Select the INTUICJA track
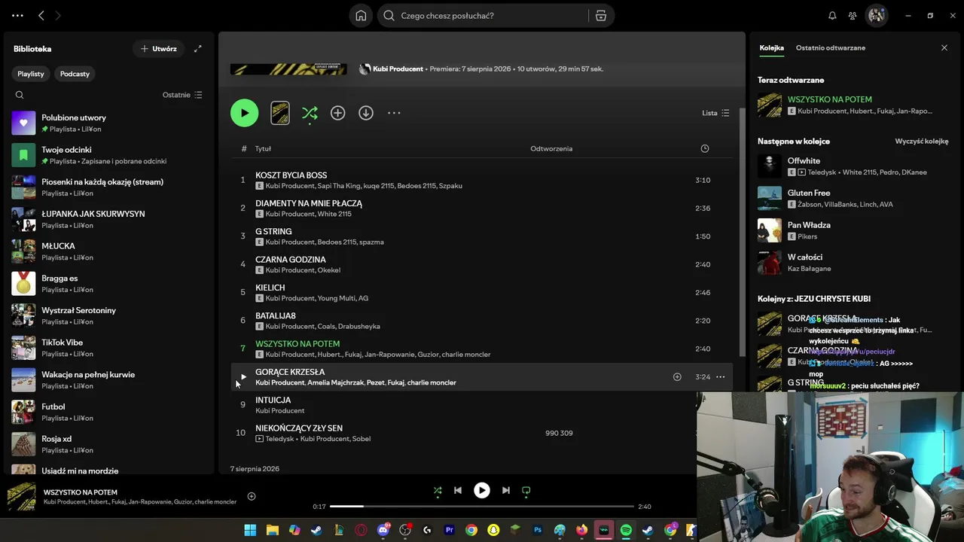This screenshot has width=964, height=542. tap(482, 405)
